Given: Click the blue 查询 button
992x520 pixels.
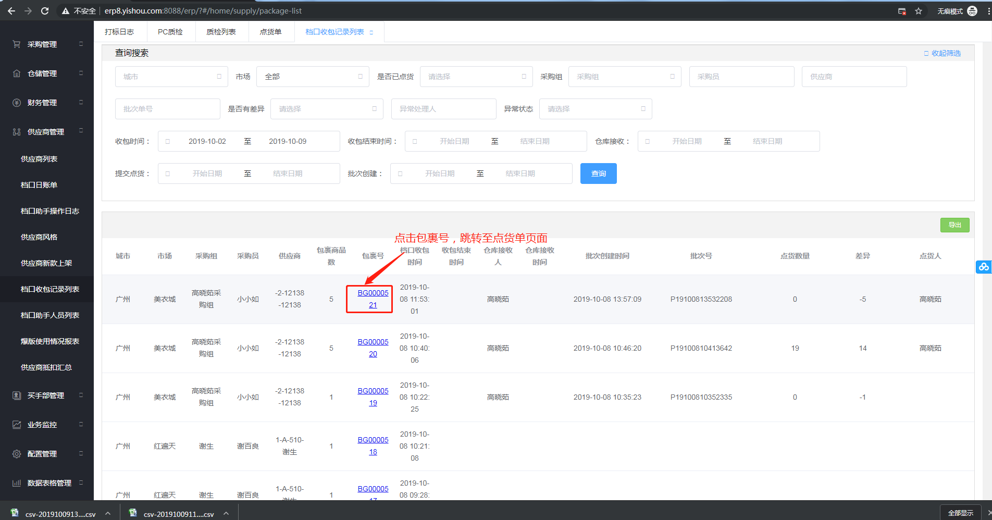Looking at the screenshot, I should coord(599,174).
